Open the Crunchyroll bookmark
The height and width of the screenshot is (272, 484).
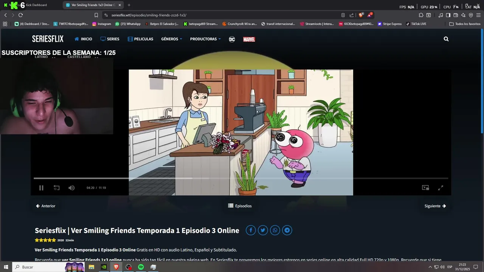click(240, 24)
